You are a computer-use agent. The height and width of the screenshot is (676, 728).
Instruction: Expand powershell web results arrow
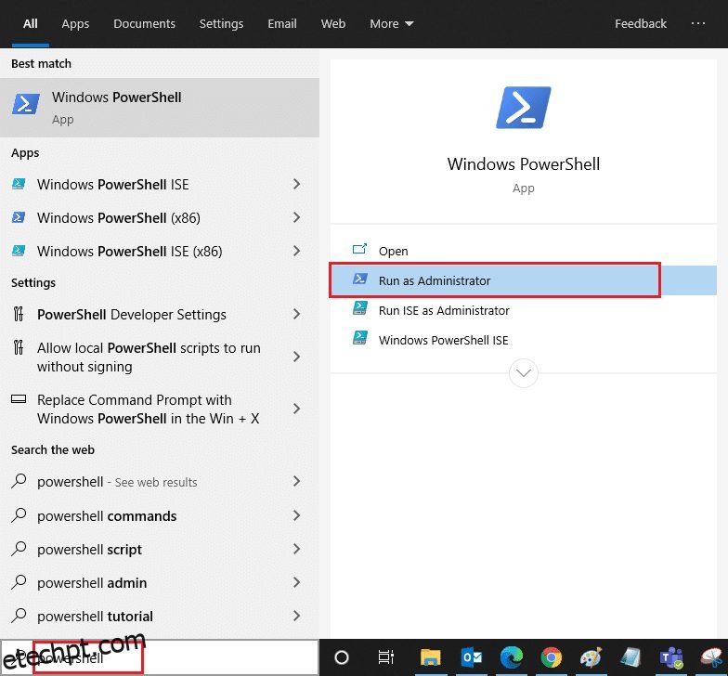click(x=297, y=482)
